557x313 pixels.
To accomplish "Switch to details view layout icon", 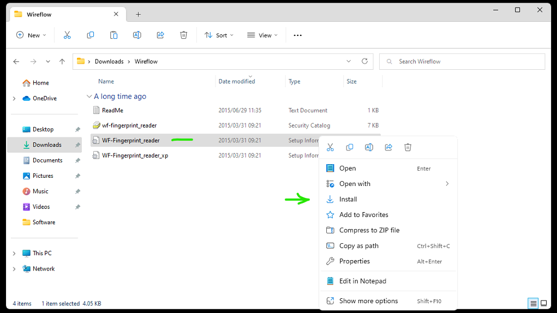I will 533,303.
